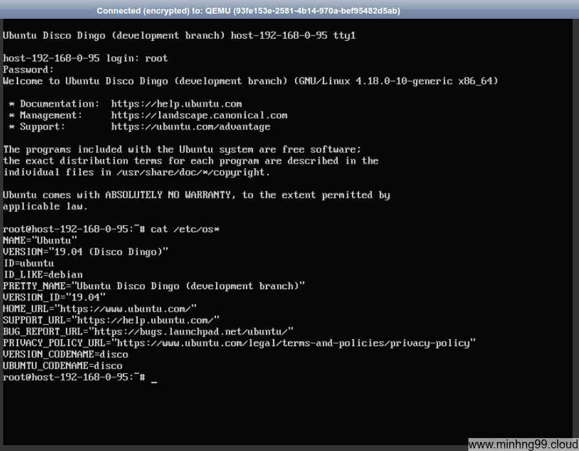Click the 'individual files in /usr/share/doc/*/copyright.' line
The height and width of the screenshot is (451, 579).
pos(137,172)
